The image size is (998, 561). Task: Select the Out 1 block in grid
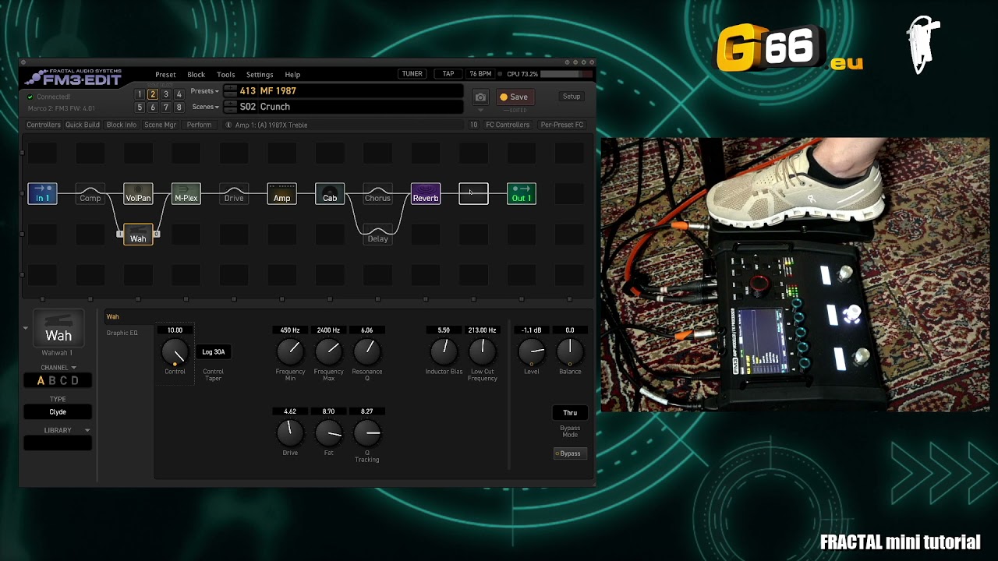pos(522,193)
